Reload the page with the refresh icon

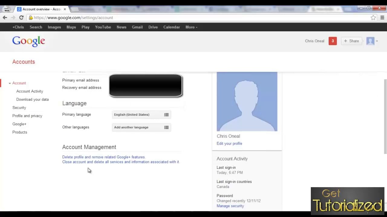point(21,18)
